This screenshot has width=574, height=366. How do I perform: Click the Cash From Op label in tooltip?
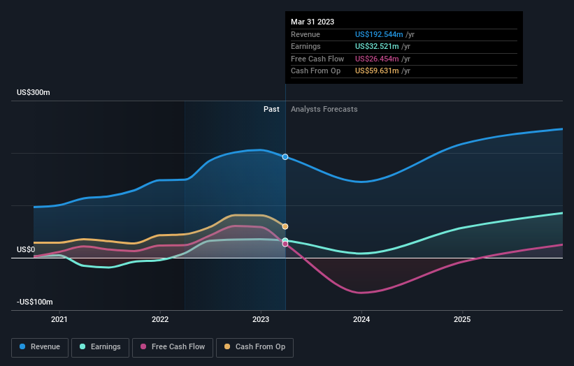click(x=315, y=71)
